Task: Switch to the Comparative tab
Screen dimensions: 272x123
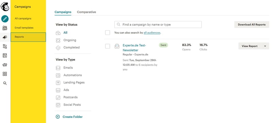Action: tap(86, 12)
